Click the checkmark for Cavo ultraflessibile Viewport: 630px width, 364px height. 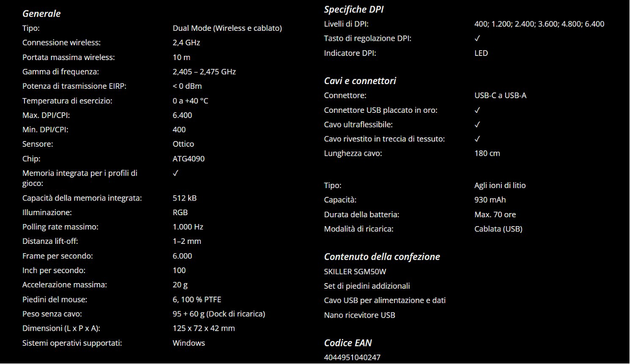pyautogui.click(x=477, y=125)
